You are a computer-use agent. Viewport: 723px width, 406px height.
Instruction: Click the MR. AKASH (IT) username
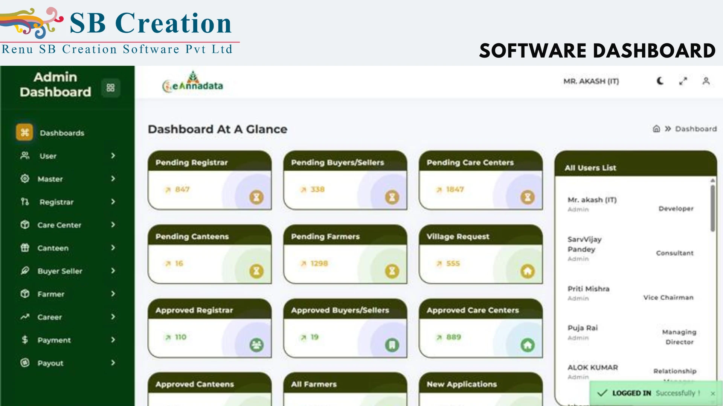[x=591, y=81]
